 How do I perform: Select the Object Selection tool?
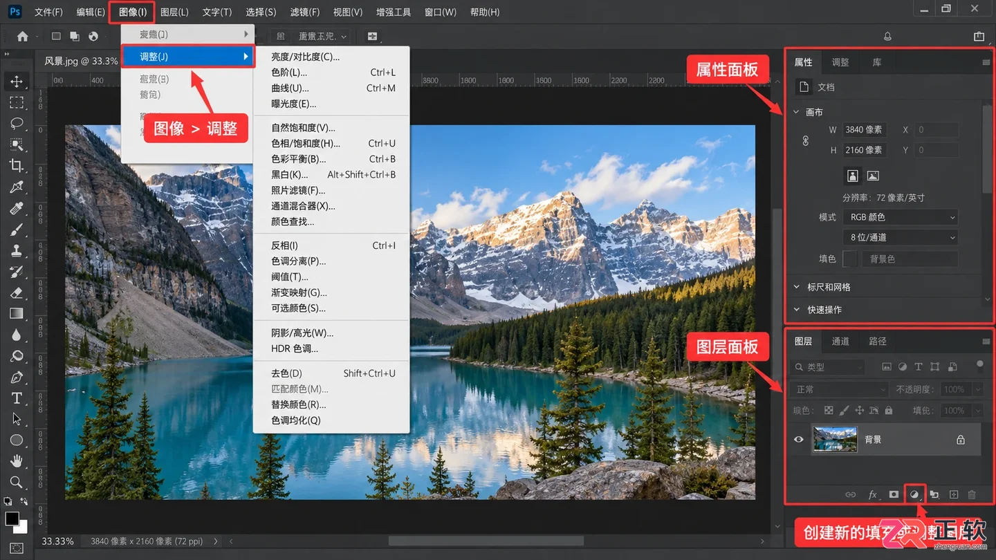[17, 144]
